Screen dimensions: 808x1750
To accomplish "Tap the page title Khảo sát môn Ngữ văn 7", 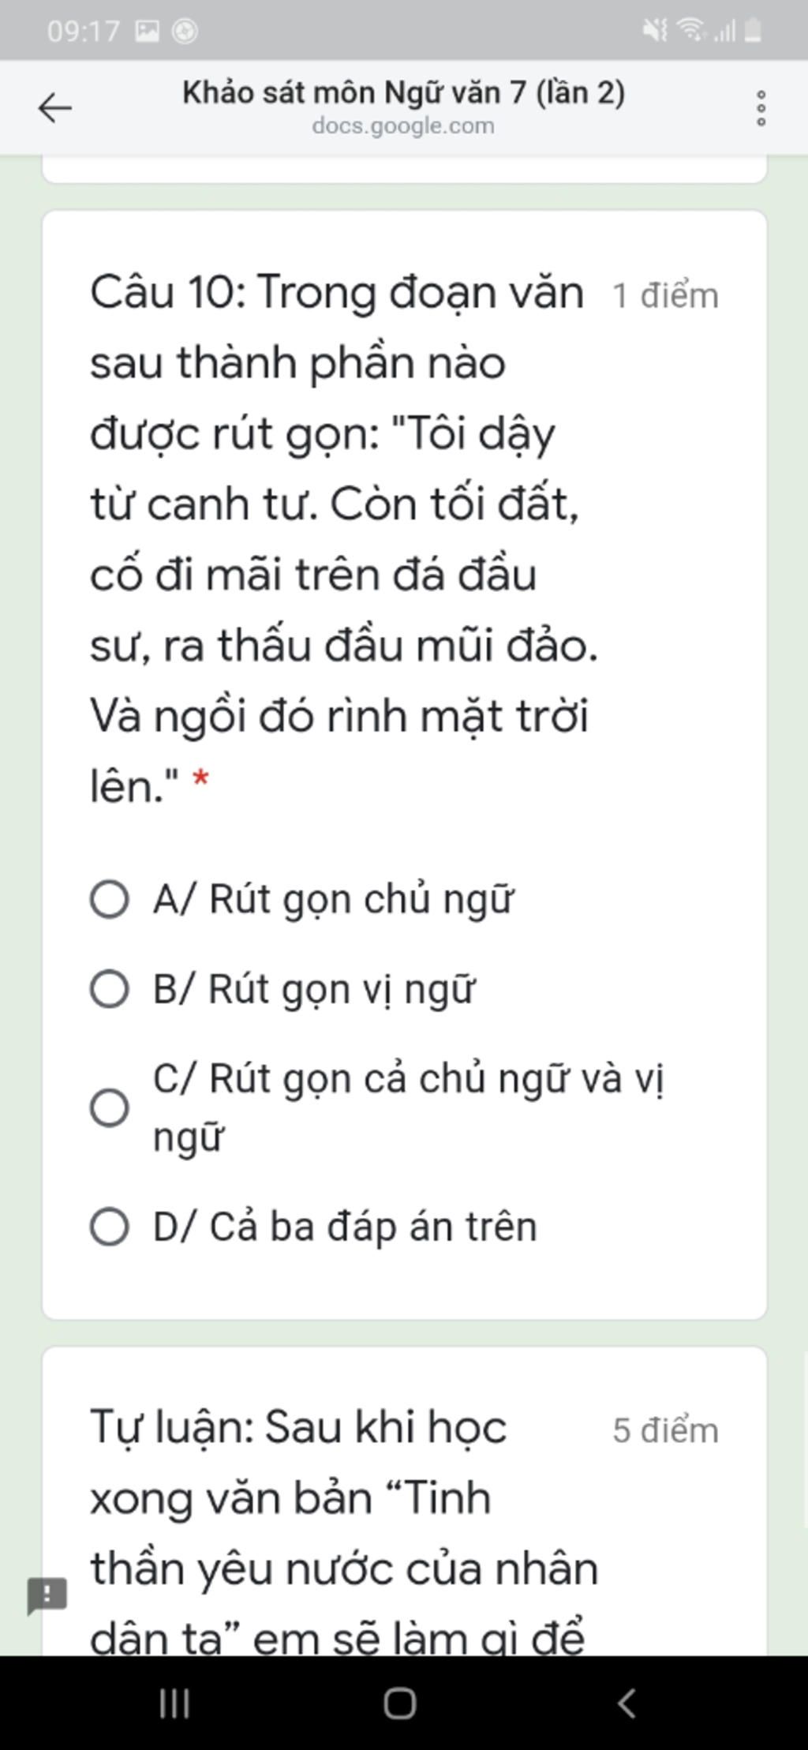I will (x=403, y=93).
